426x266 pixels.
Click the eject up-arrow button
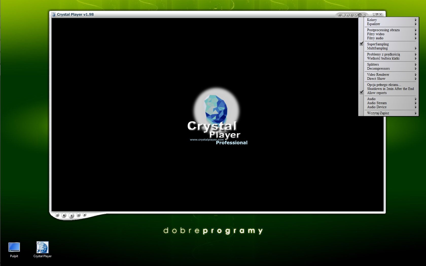pos(85,215)
